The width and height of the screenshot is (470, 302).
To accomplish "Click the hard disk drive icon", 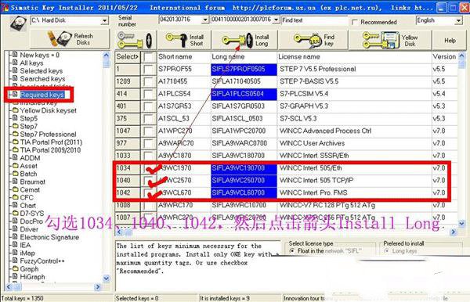I will 18,23.
